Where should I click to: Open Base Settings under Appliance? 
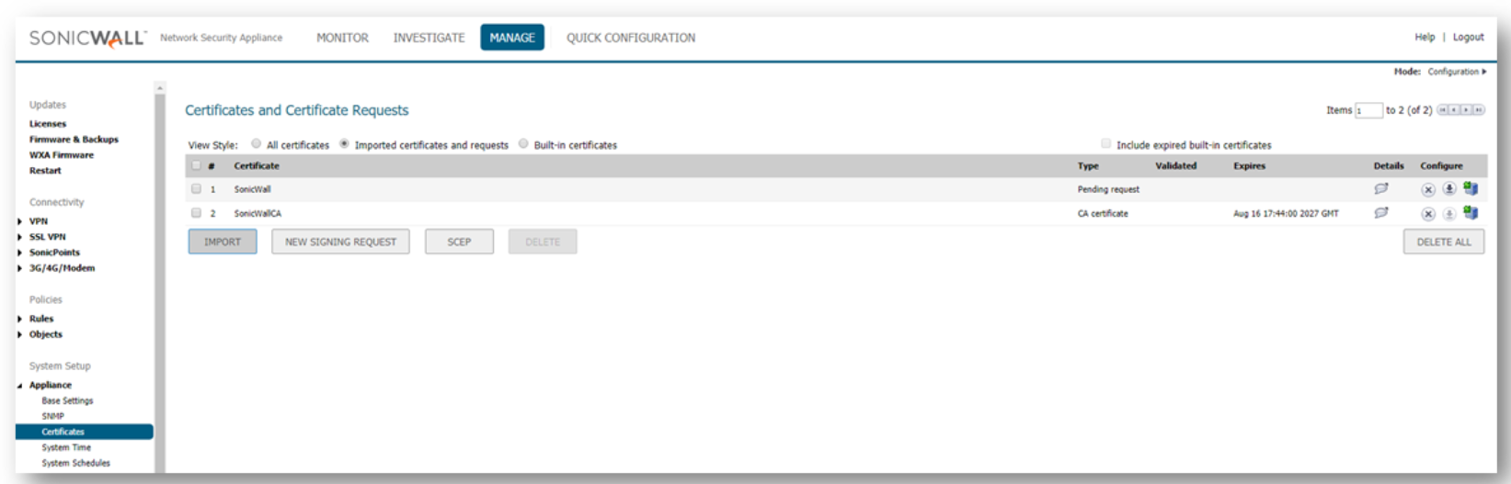pyautogui.click(x=67, y=400)
